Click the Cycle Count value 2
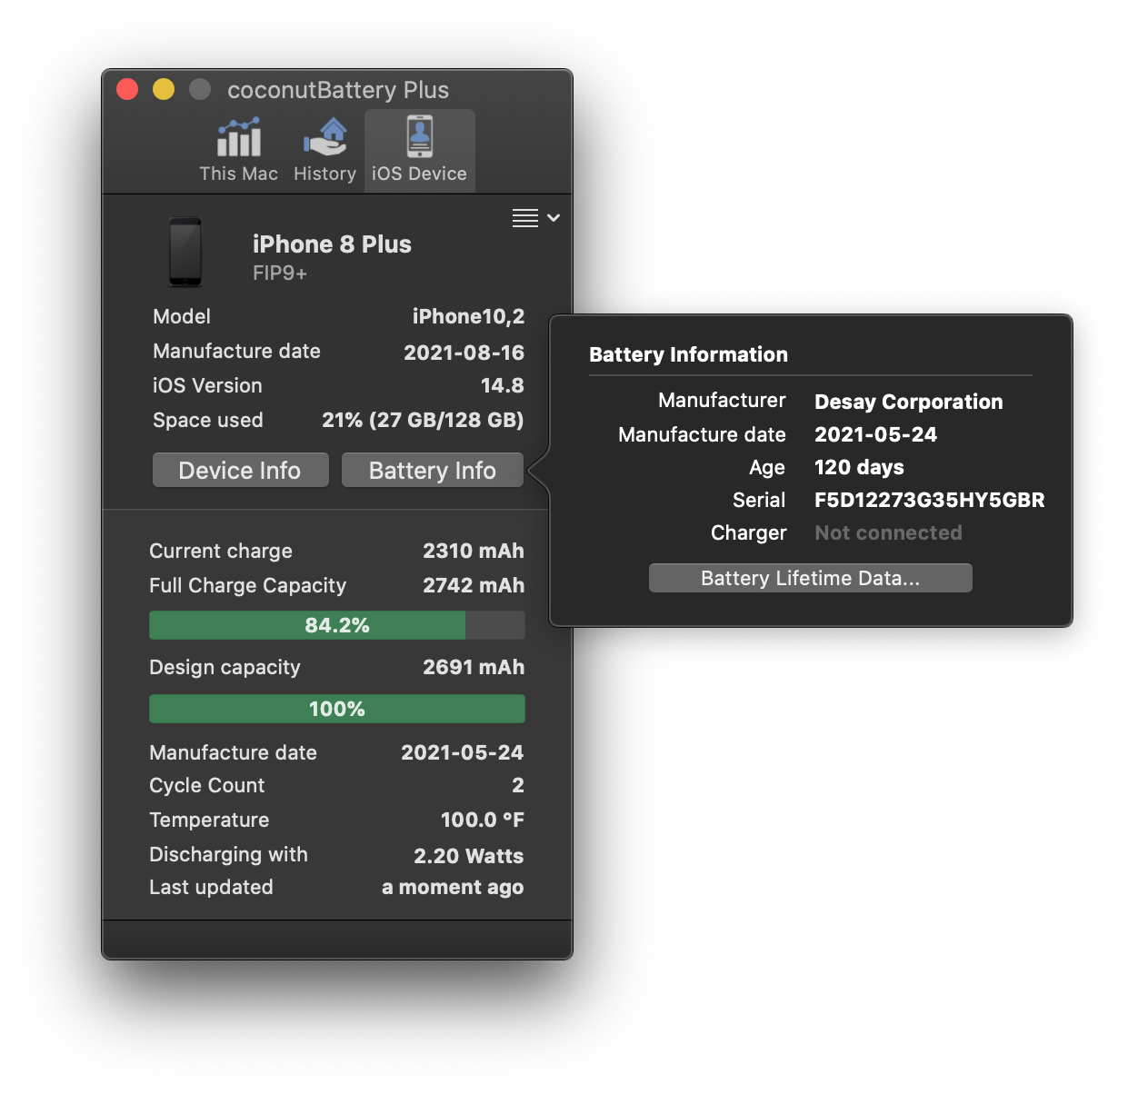This screenshot has height=1094, width=1138. [x=518, y=785]
